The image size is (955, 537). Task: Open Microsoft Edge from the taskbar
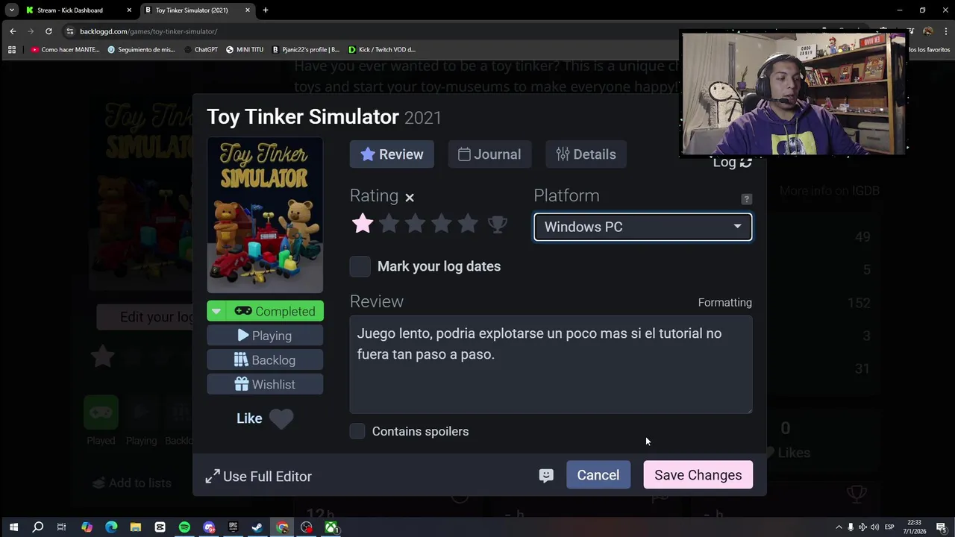point(111,527)
